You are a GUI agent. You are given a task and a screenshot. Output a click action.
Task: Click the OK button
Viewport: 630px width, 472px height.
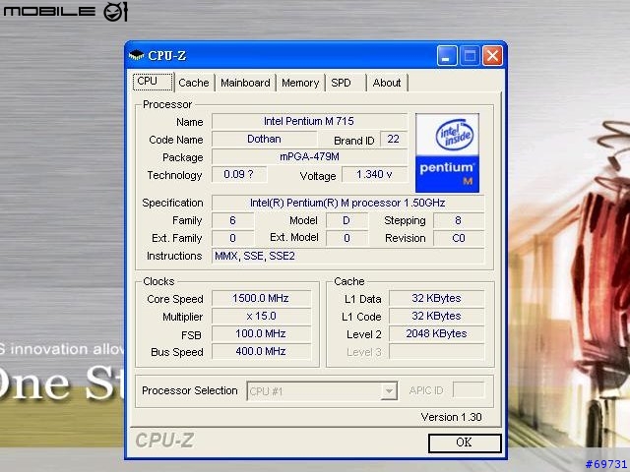(465, 442)
